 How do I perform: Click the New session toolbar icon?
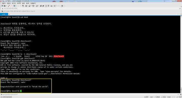point(2,6)
